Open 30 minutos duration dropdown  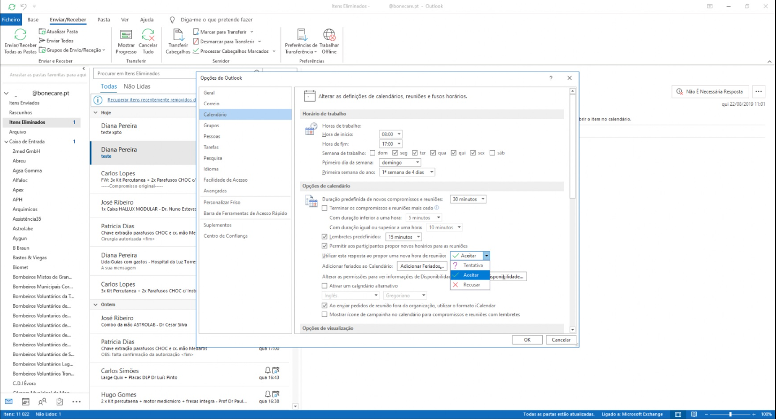[x=468, y=199]
